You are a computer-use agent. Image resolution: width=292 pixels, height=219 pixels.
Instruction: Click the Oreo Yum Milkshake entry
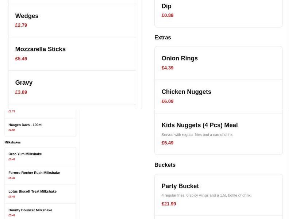[25, 154]
